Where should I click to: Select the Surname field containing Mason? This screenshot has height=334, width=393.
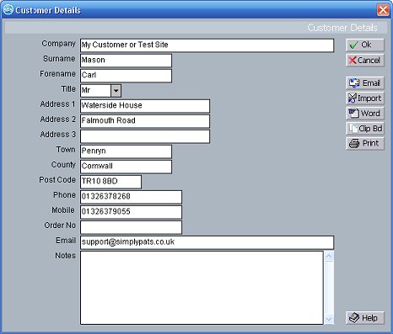pos(126,61)
